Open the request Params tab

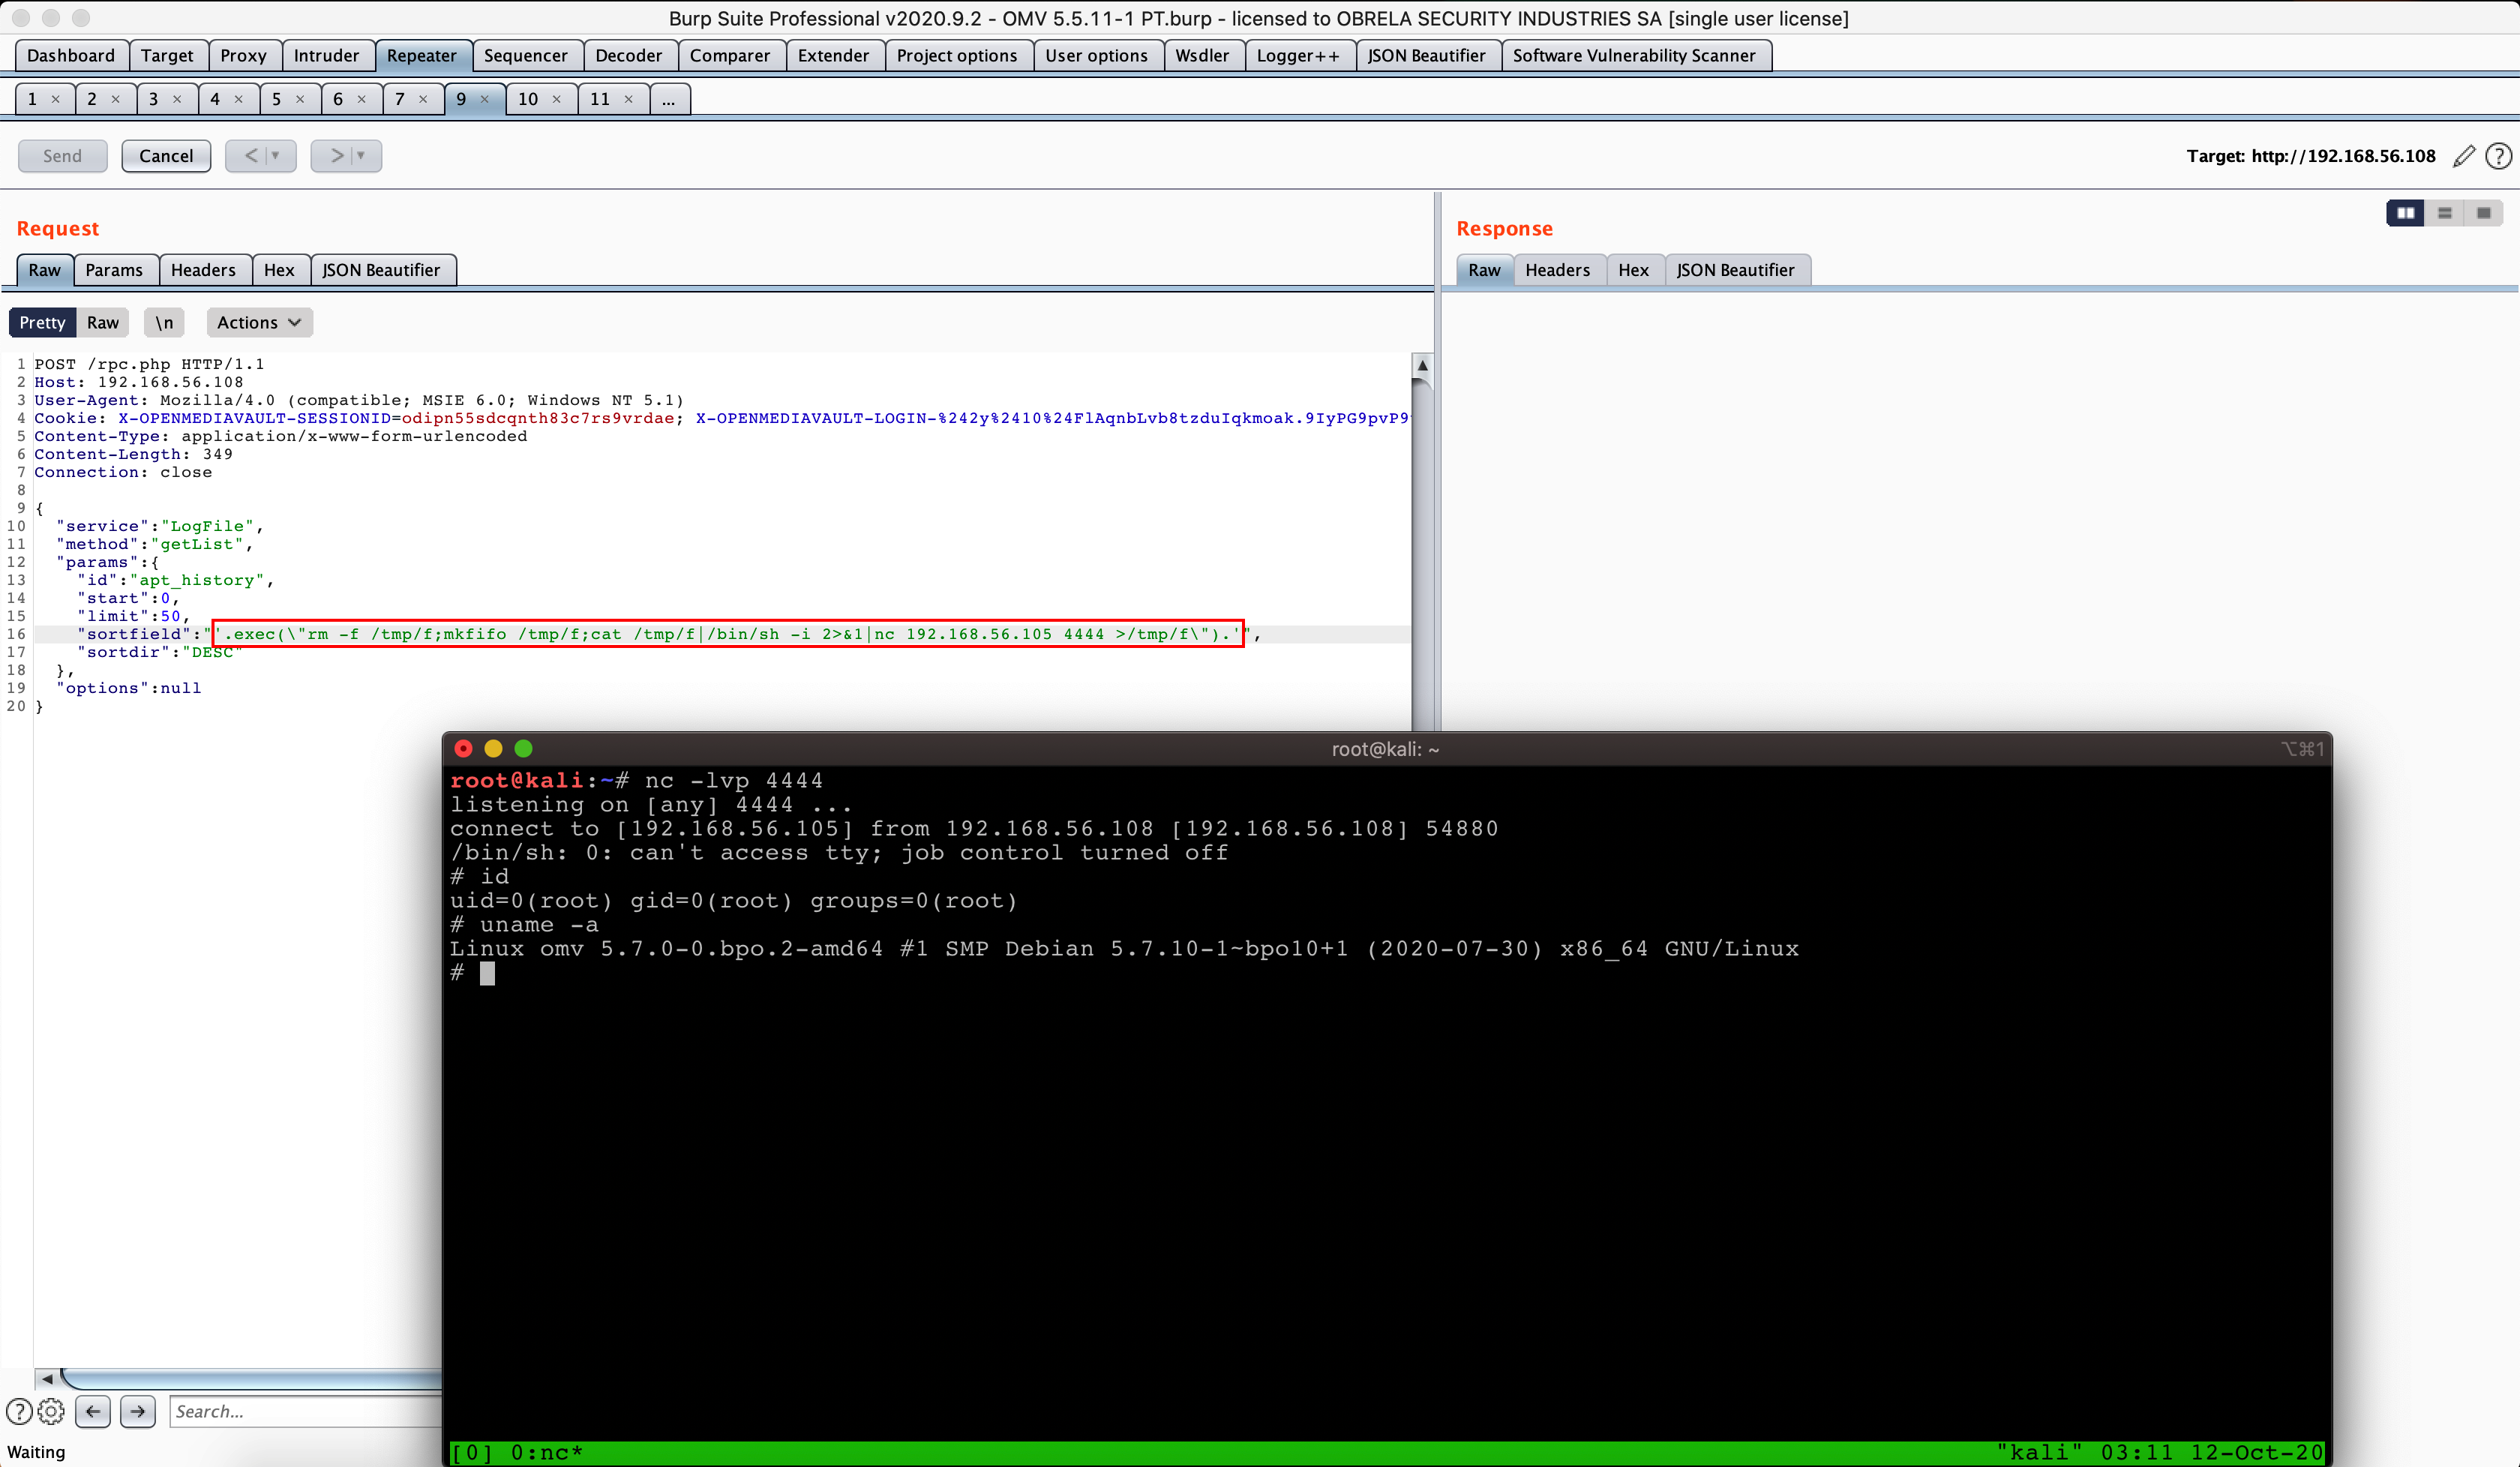coord(114,270)
